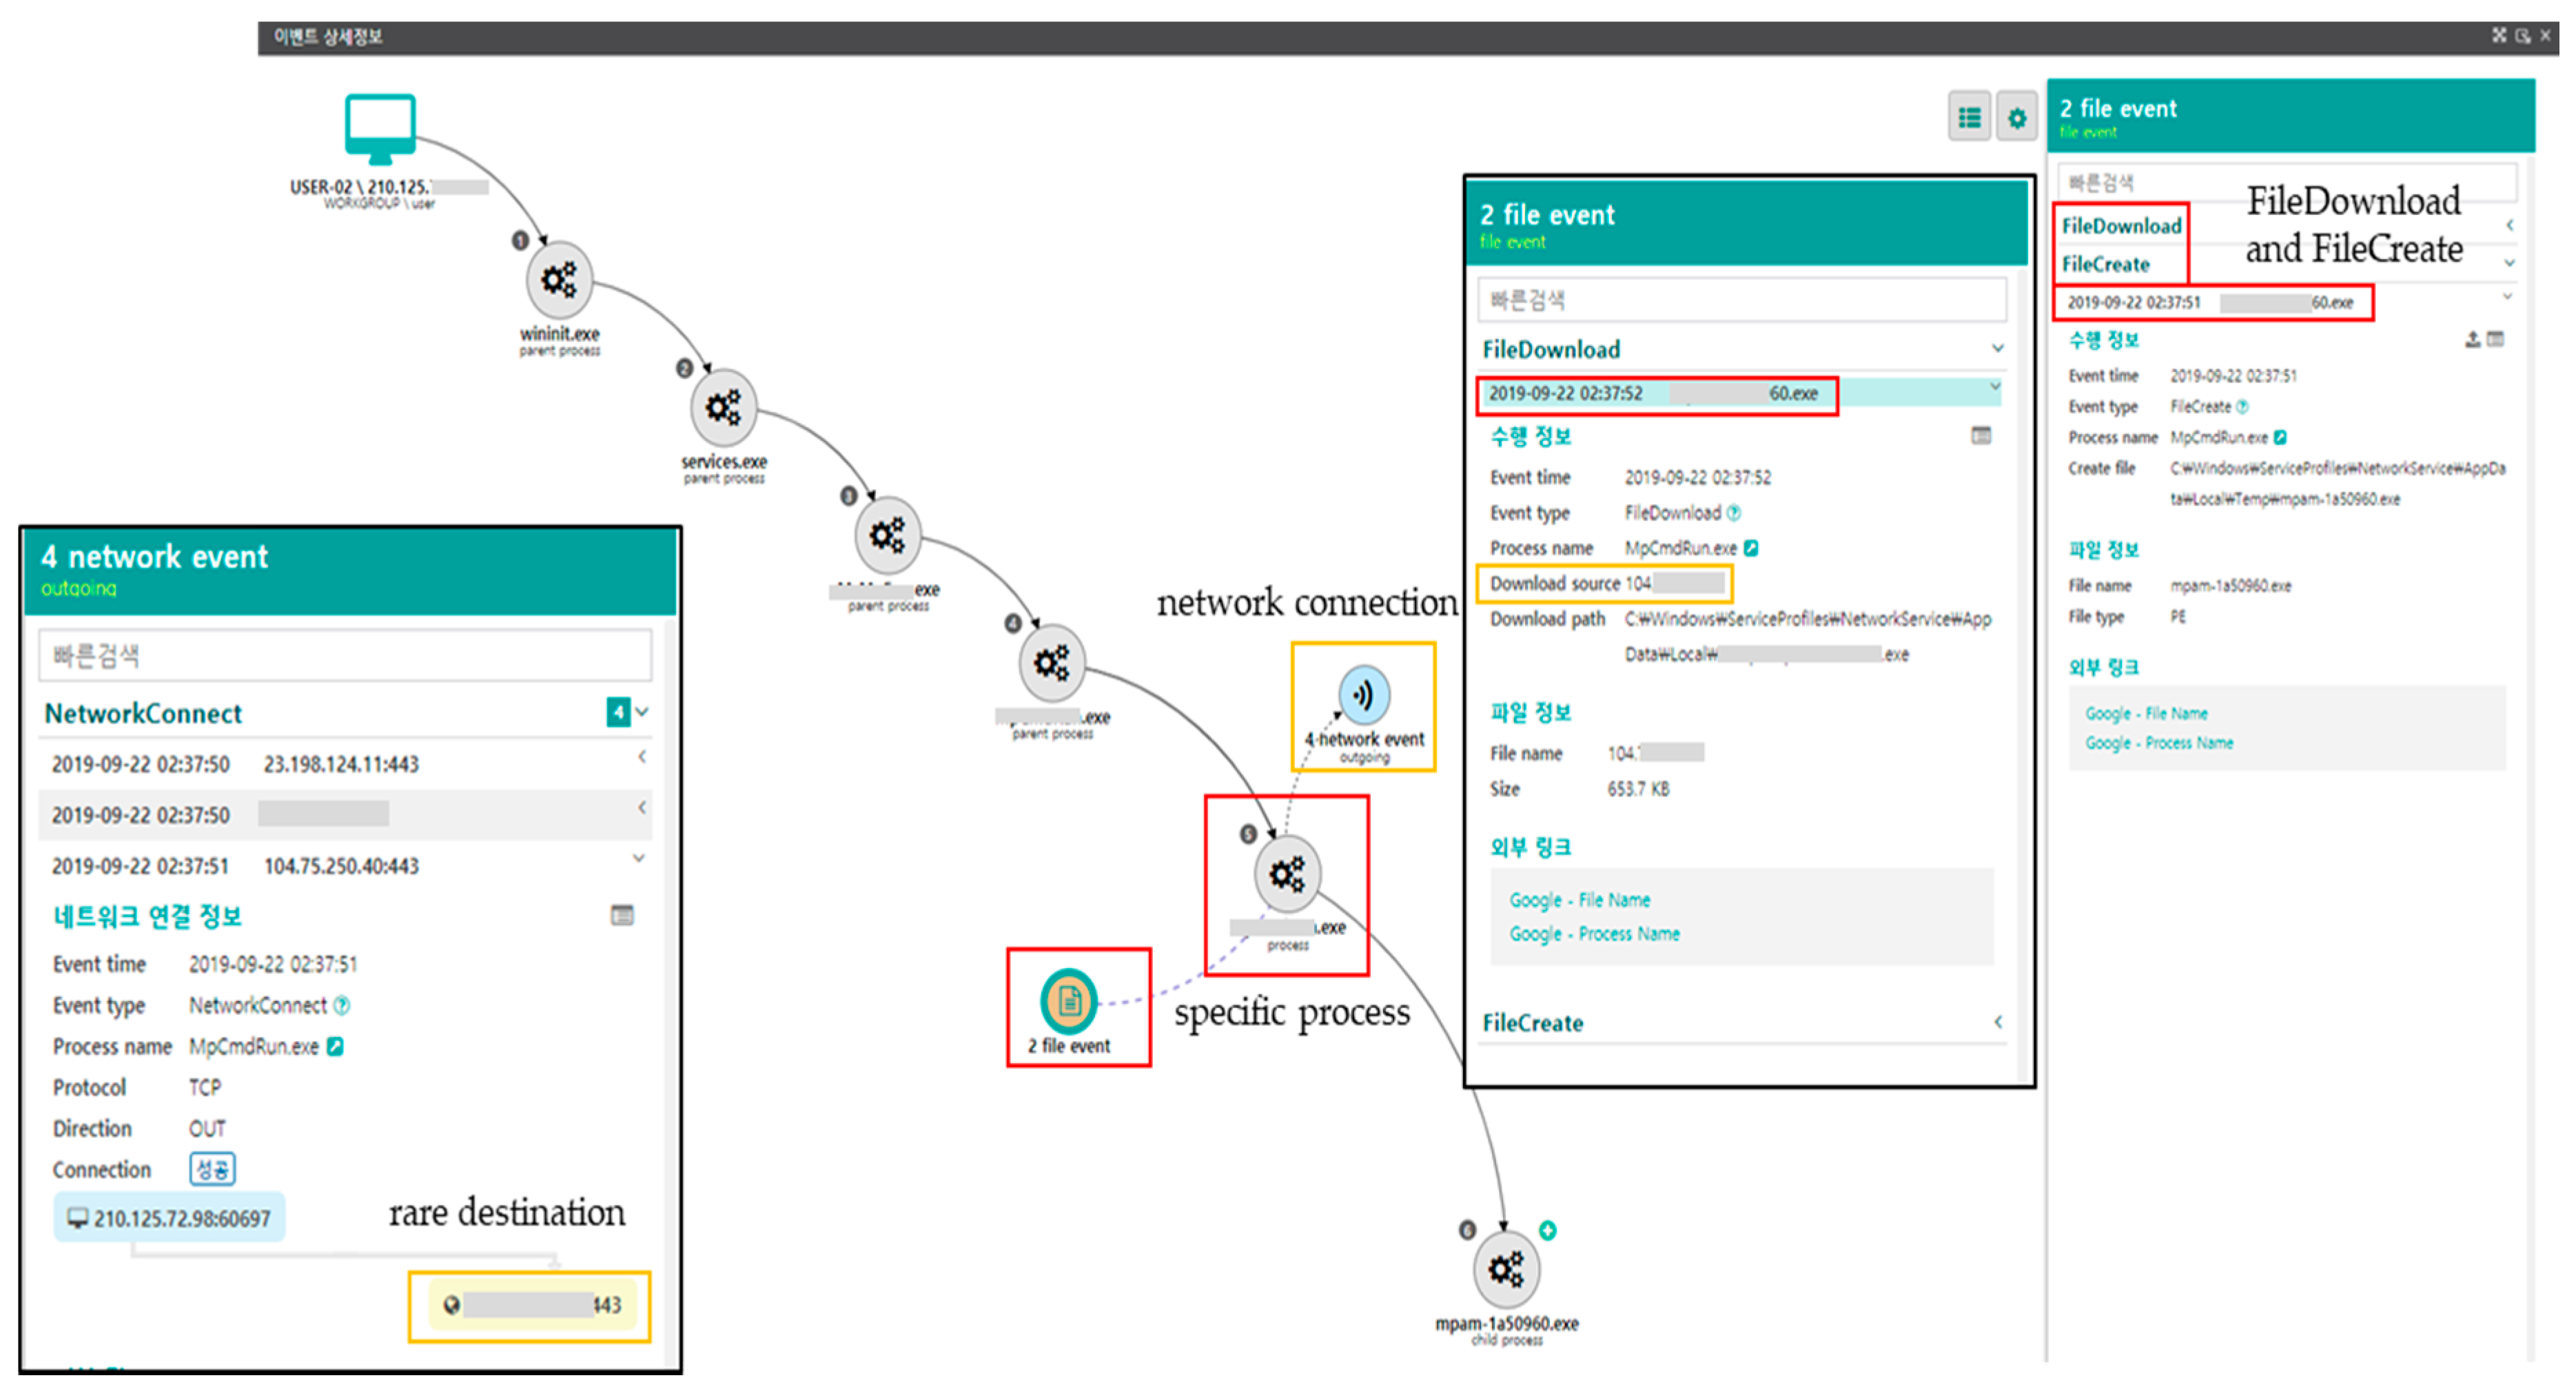Viewport: 2576px width, 1389px height.
Task: Select the services.exe process node
Action: click(723, 408)
